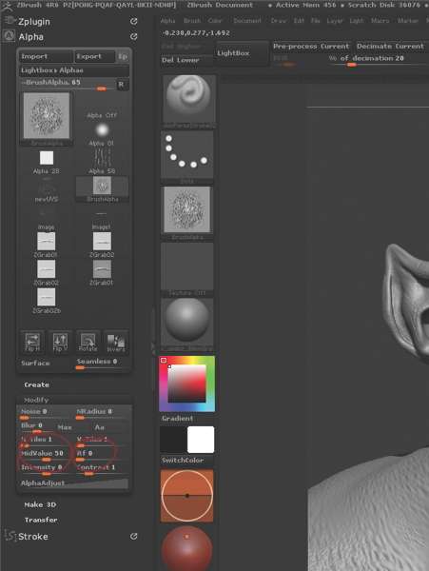Image resolution: width=429 pixels, height=571 pixels.
Task: Select the small BrushAlpha thumbnail in grid
Action: pyautogui.click(x=102, y=189)
